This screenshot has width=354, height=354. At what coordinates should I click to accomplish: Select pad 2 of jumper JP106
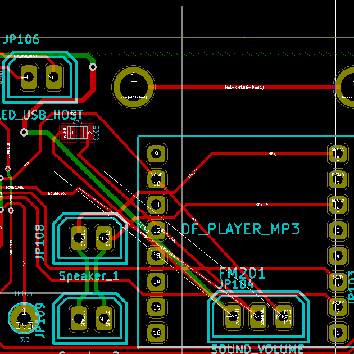53,77
